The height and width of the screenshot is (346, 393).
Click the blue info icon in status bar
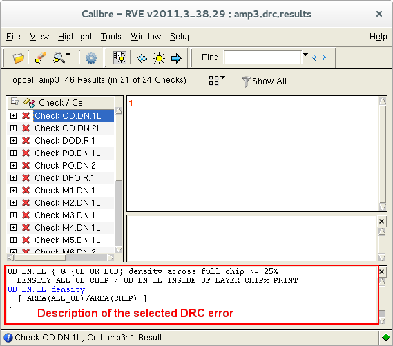8,338
